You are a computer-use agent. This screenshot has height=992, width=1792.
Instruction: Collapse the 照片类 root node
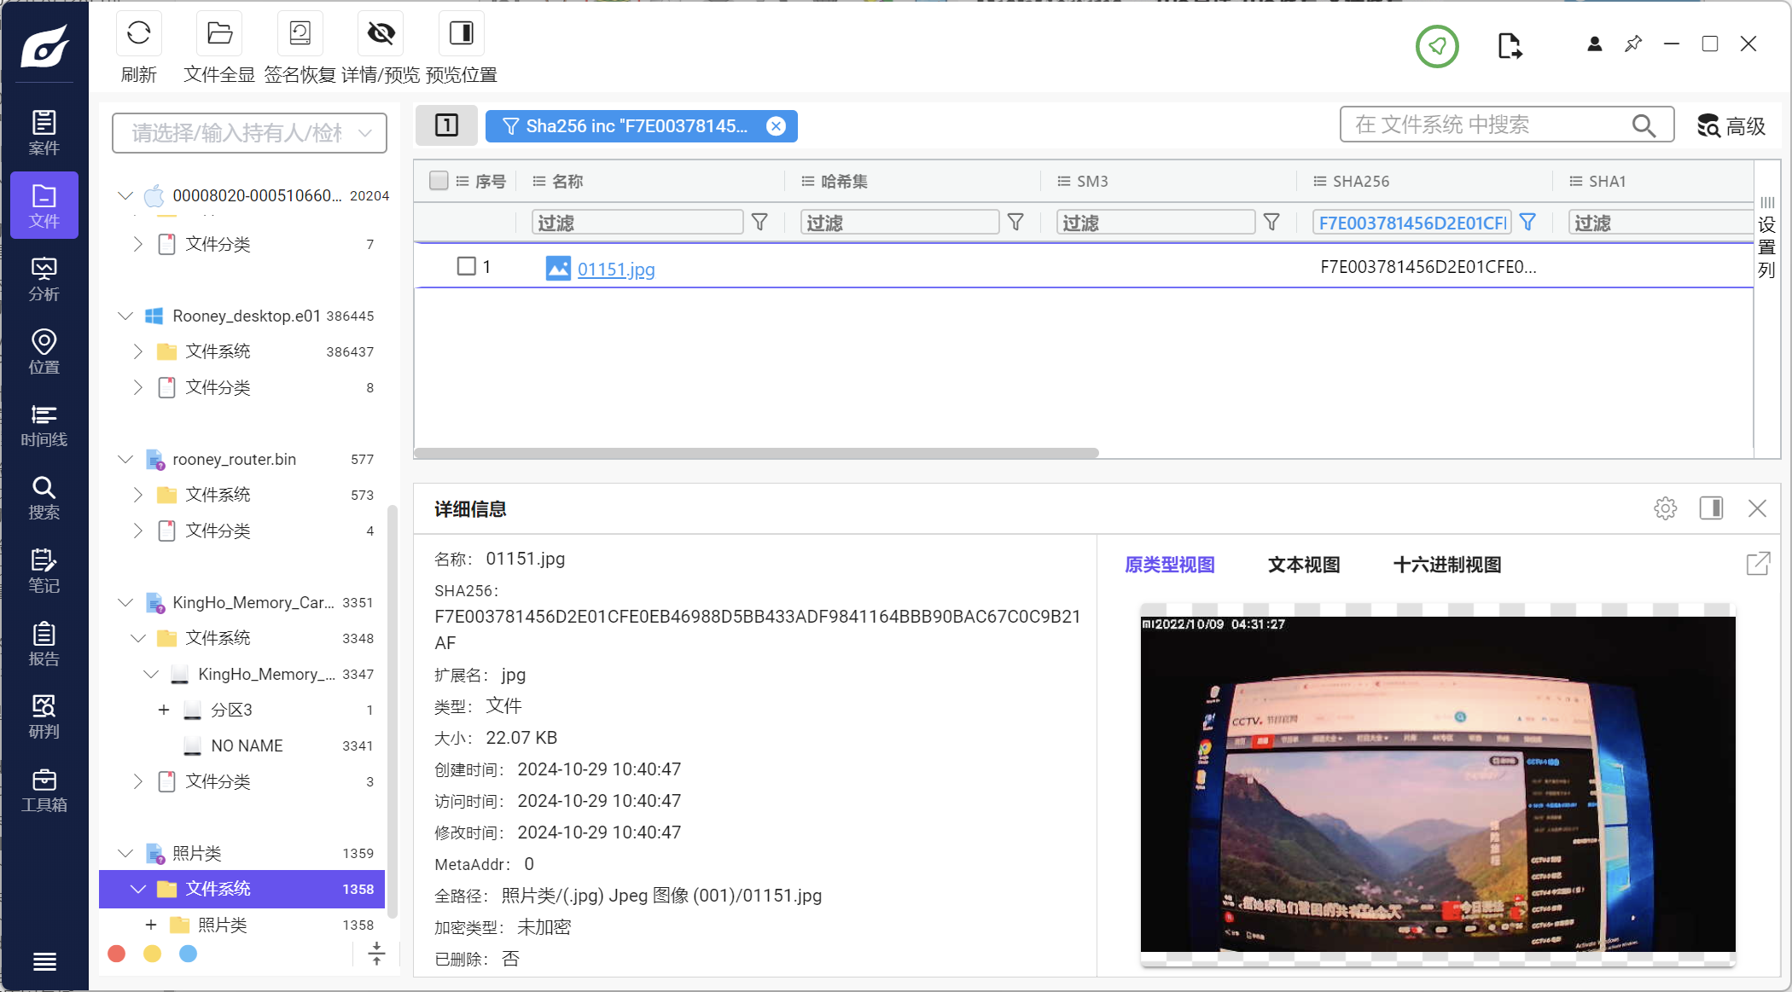coord(125,854)
